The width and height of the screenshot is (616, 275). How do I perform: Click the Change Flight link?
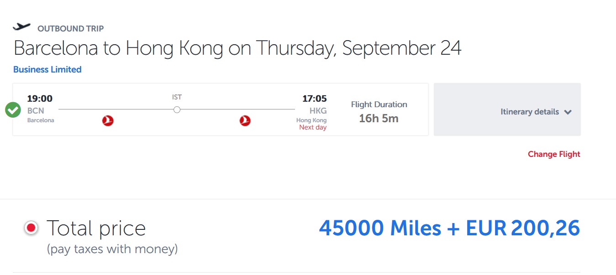[554, 154]
